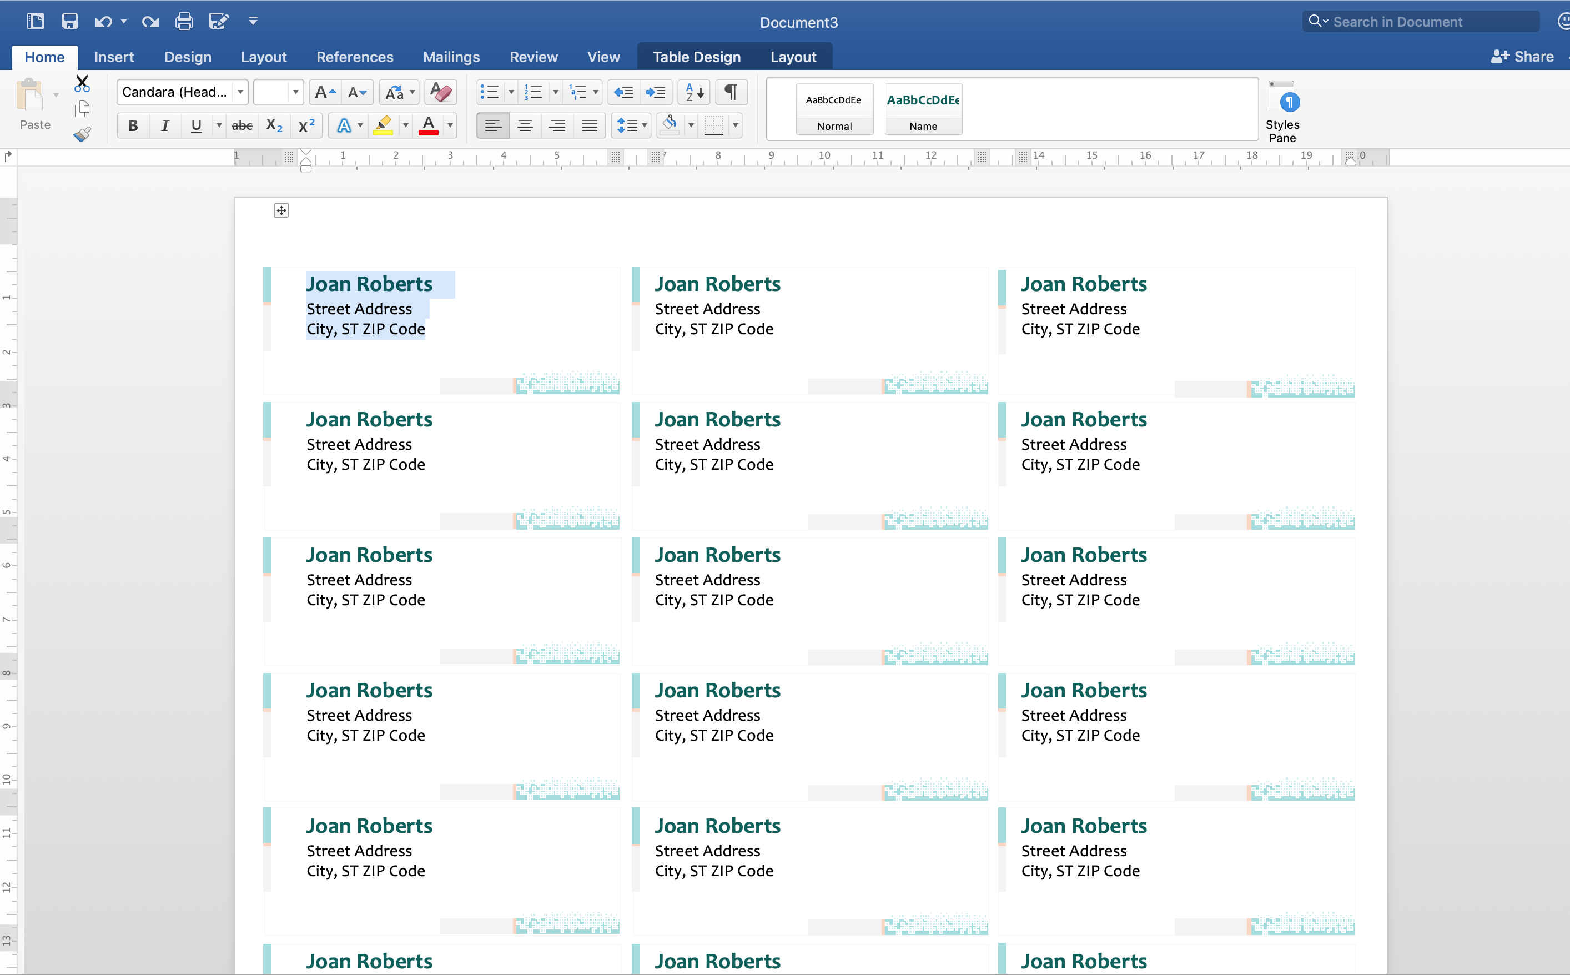Toggle Subscript text formatting
The height and width of the screenshot is (975, 1570).
click(274, 125)
